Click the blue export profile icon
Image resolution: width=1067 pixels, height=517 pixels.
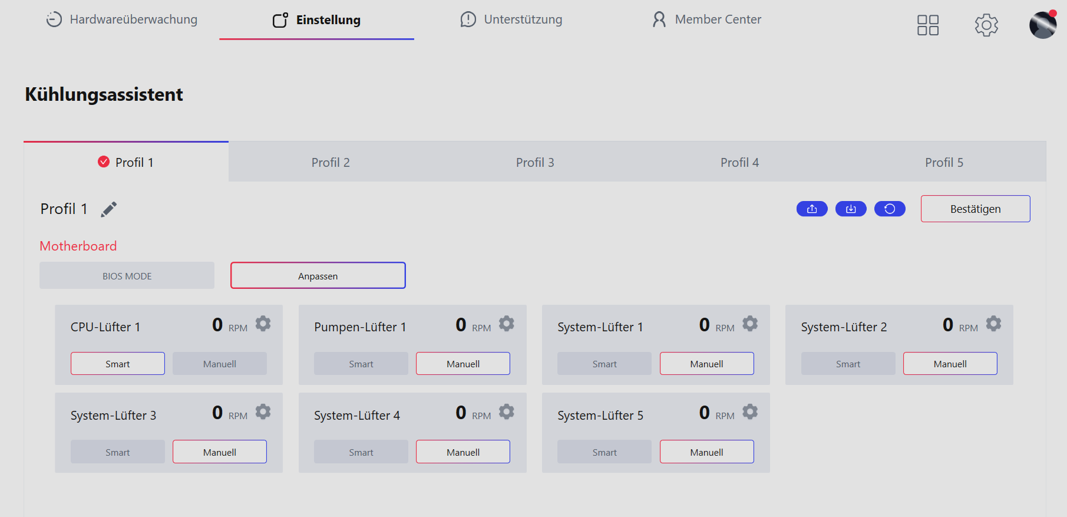click(x=812, y=209)
